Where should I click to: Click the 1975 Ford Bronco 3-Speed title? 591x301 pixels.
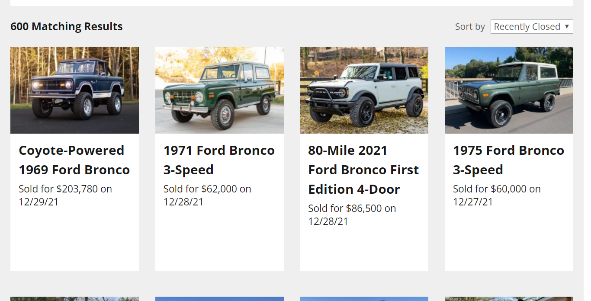508,160
